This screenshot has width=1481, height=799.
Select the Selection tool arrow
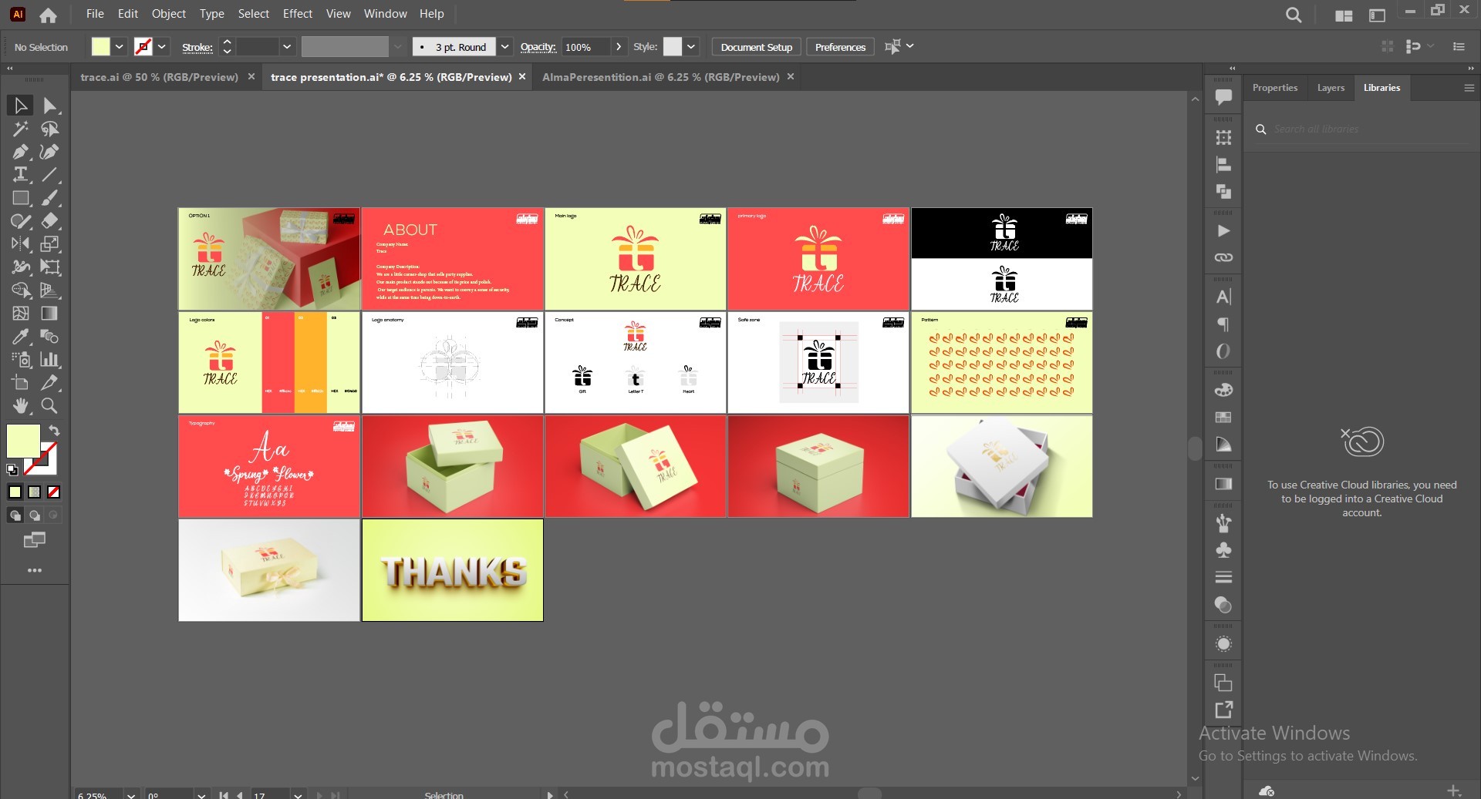[20, 106]
